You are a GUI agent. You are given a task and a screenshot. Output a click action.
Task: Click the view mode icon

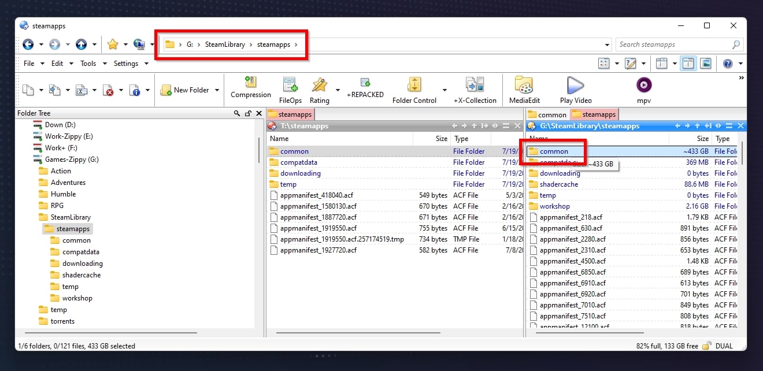pyautogui.click(x=603, y=63)
